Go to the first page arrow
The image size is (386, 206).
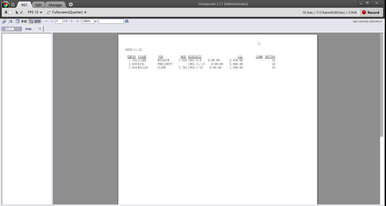[x=46, y=21]
